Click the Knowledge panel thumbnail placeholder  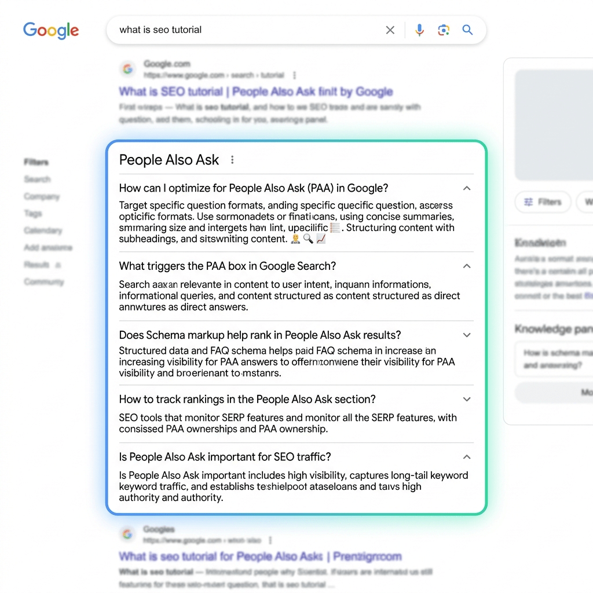tap(555, 123)
